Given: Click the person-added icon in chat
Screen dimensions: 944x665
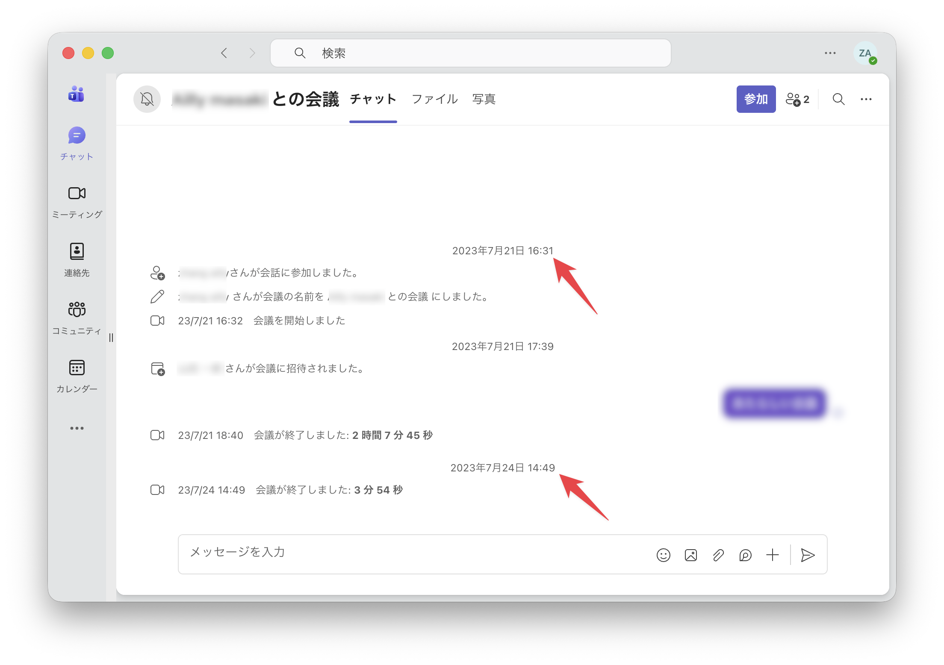Looking at the screenshot, I should click(x=157, y=273).
